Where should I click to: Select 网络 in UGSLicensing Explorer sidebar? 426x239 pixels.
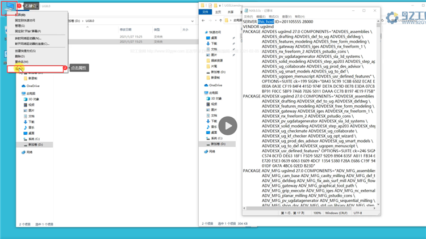point(210,151)
